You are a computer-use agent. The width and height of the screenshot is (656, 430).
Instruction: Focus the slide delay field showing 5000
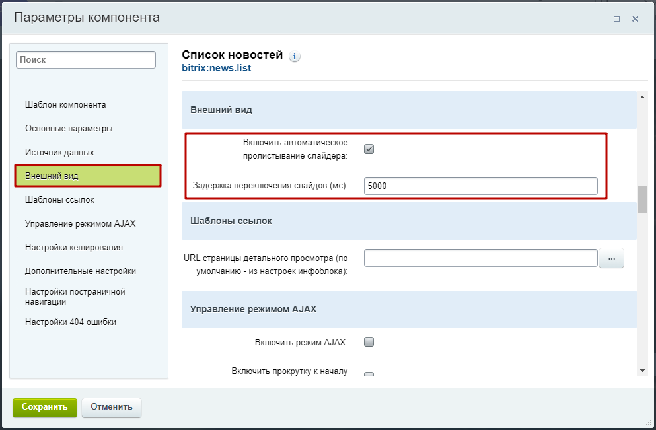pyautogui.click(x=480, y=186)
